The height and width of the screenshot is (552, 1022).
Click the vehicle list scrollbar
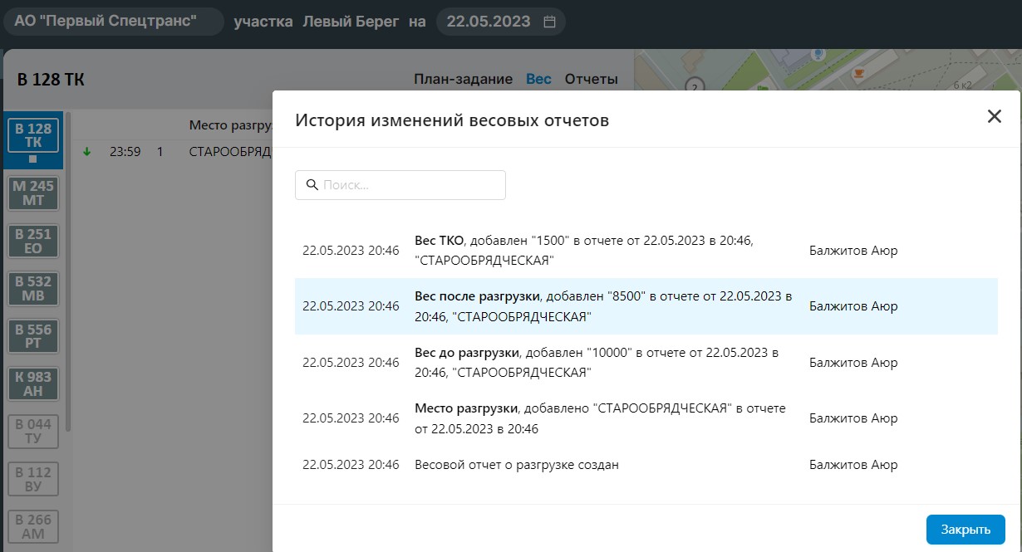coord(68,274)
